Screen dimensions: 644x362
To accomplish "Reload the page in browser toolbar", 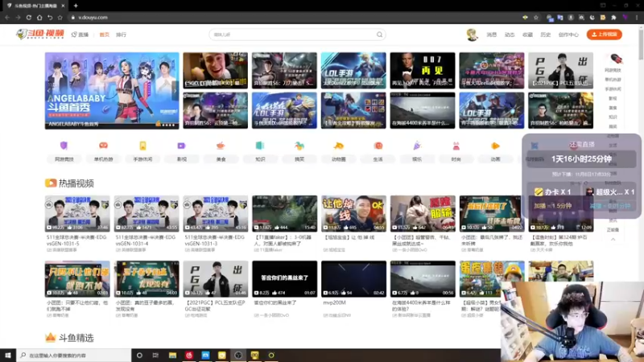I will tap(29, 18).
